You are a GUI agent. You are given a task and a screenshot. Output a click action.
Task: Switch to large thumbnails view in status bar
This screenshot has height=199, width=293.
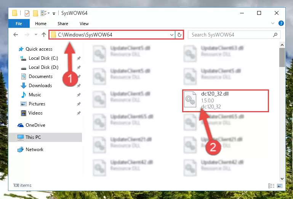click(x=280, y=186)
